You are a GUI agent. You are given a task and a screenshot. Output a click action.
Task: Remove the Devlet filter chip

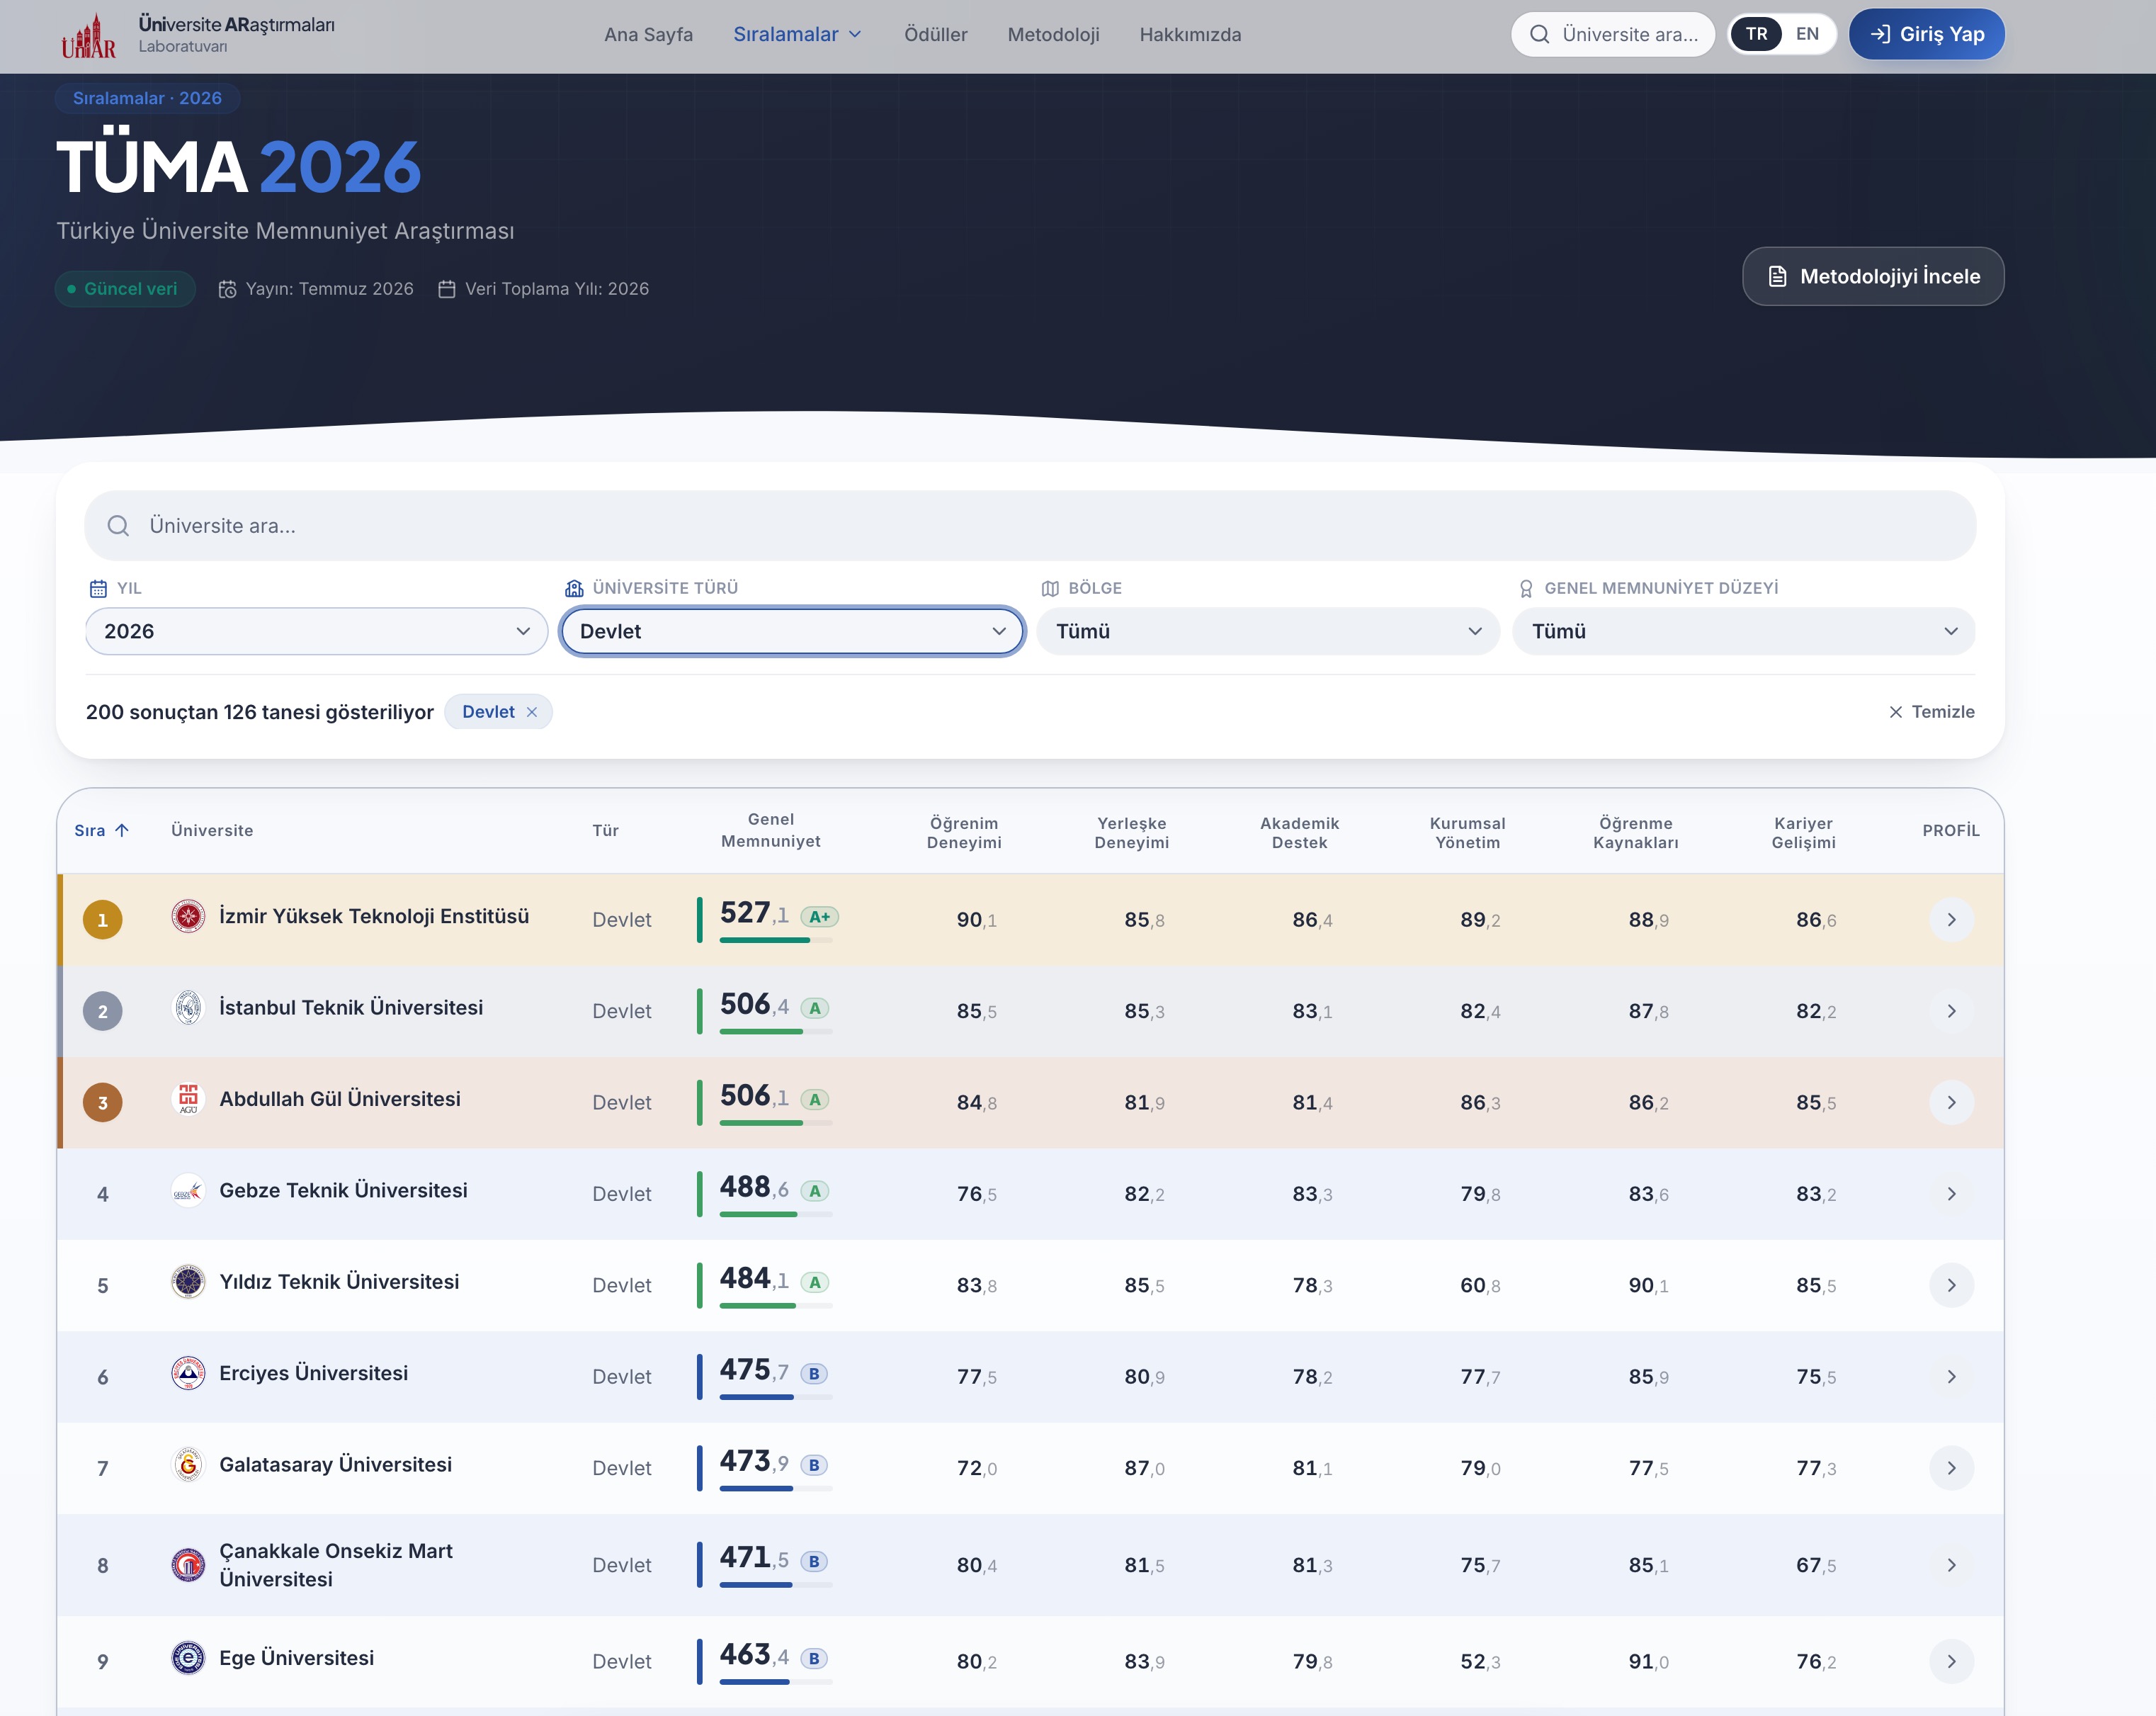532,713
